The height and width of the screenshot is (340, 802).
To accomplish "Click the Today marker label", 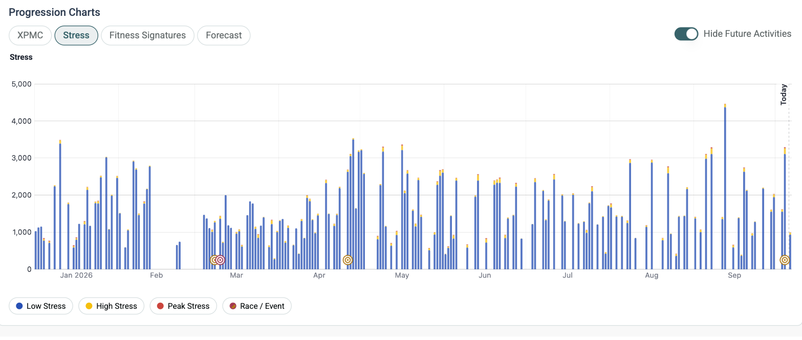I will [784, 95].
